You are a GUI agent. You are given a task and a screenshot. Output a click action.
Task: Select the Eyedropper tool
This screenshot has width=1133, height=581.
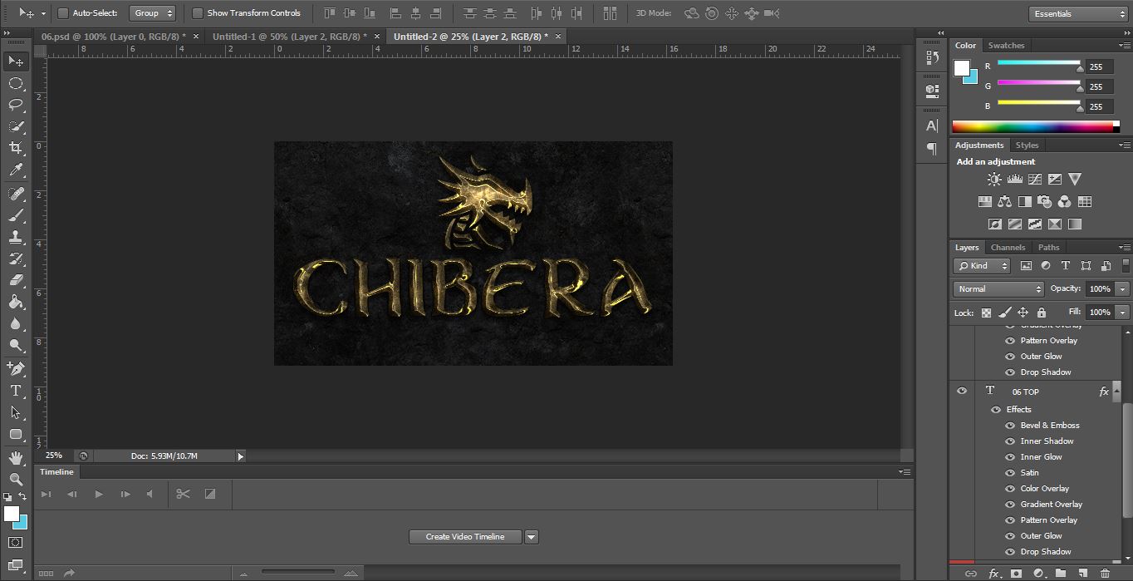click(16, 170)
